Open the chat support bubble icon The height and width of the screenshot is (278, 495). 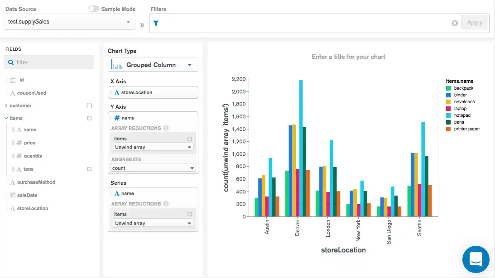click(x=476, y=259)
